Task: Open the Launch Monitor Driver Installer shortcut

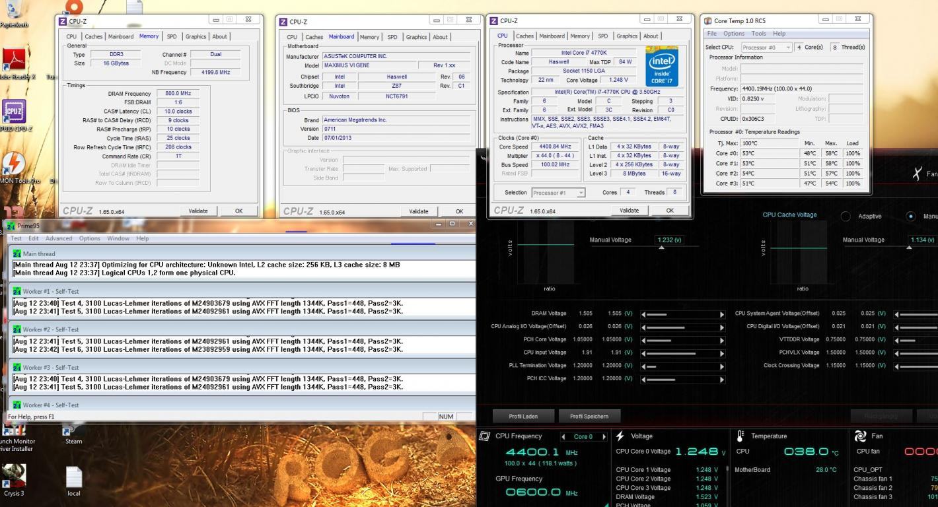Action: pos(15,430)
